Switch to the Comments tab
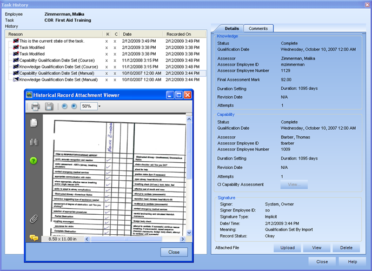The width and height of the screenshot is (372, 271). pyautogui.click(x=258, y=29)
